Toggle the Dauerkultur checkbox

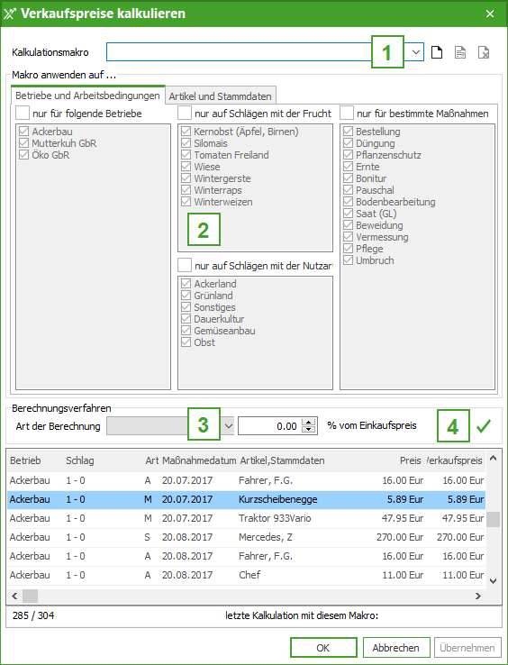(186, 318)
